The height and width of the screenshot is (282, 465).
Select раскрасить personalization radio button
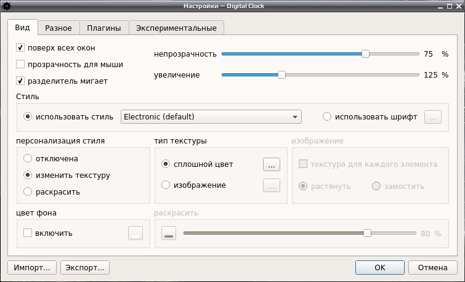tap(28, 191)
